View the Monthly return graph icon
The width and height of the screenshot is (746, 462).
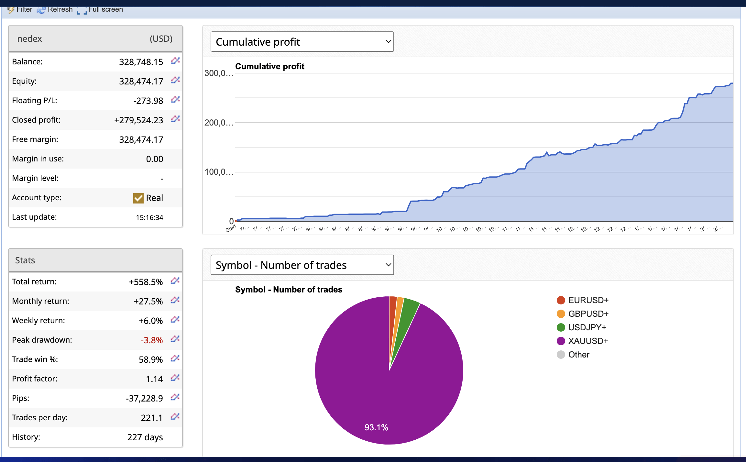pyautogui.click(x=175, y=301)
